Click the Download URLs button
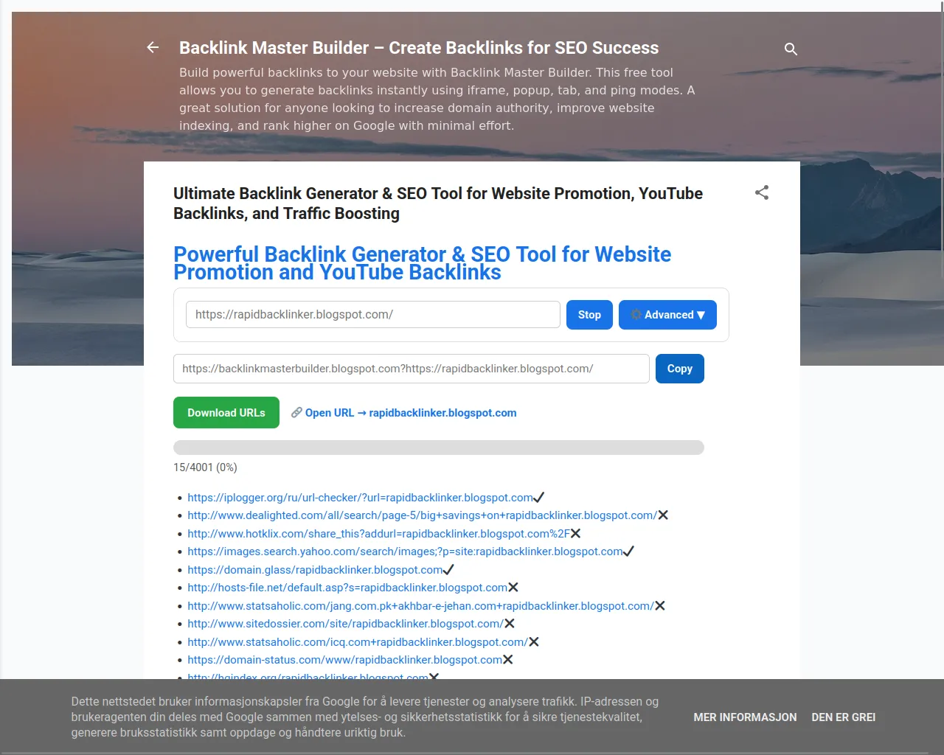This screenshot has height=755, width=944. 226,413
